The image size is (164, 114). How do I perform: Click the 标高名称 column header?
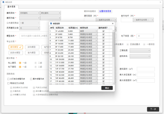coord(60,28)
